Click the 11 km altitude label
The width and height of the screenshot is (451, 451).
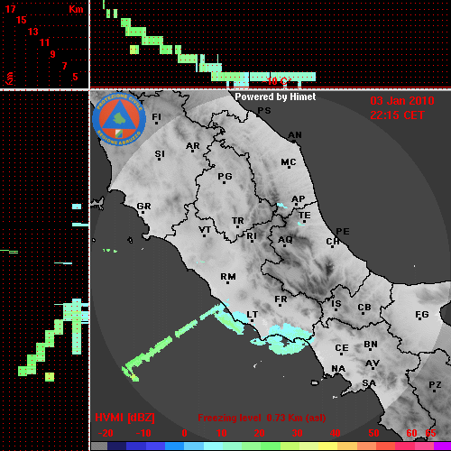click(44, 42)
